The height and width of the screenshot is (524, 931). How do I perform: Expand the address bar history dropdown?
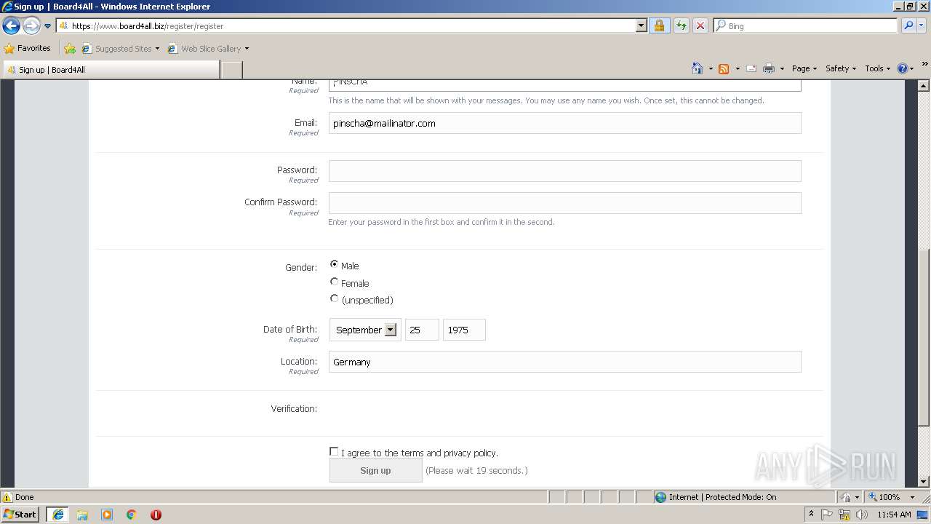click(641, 25)
